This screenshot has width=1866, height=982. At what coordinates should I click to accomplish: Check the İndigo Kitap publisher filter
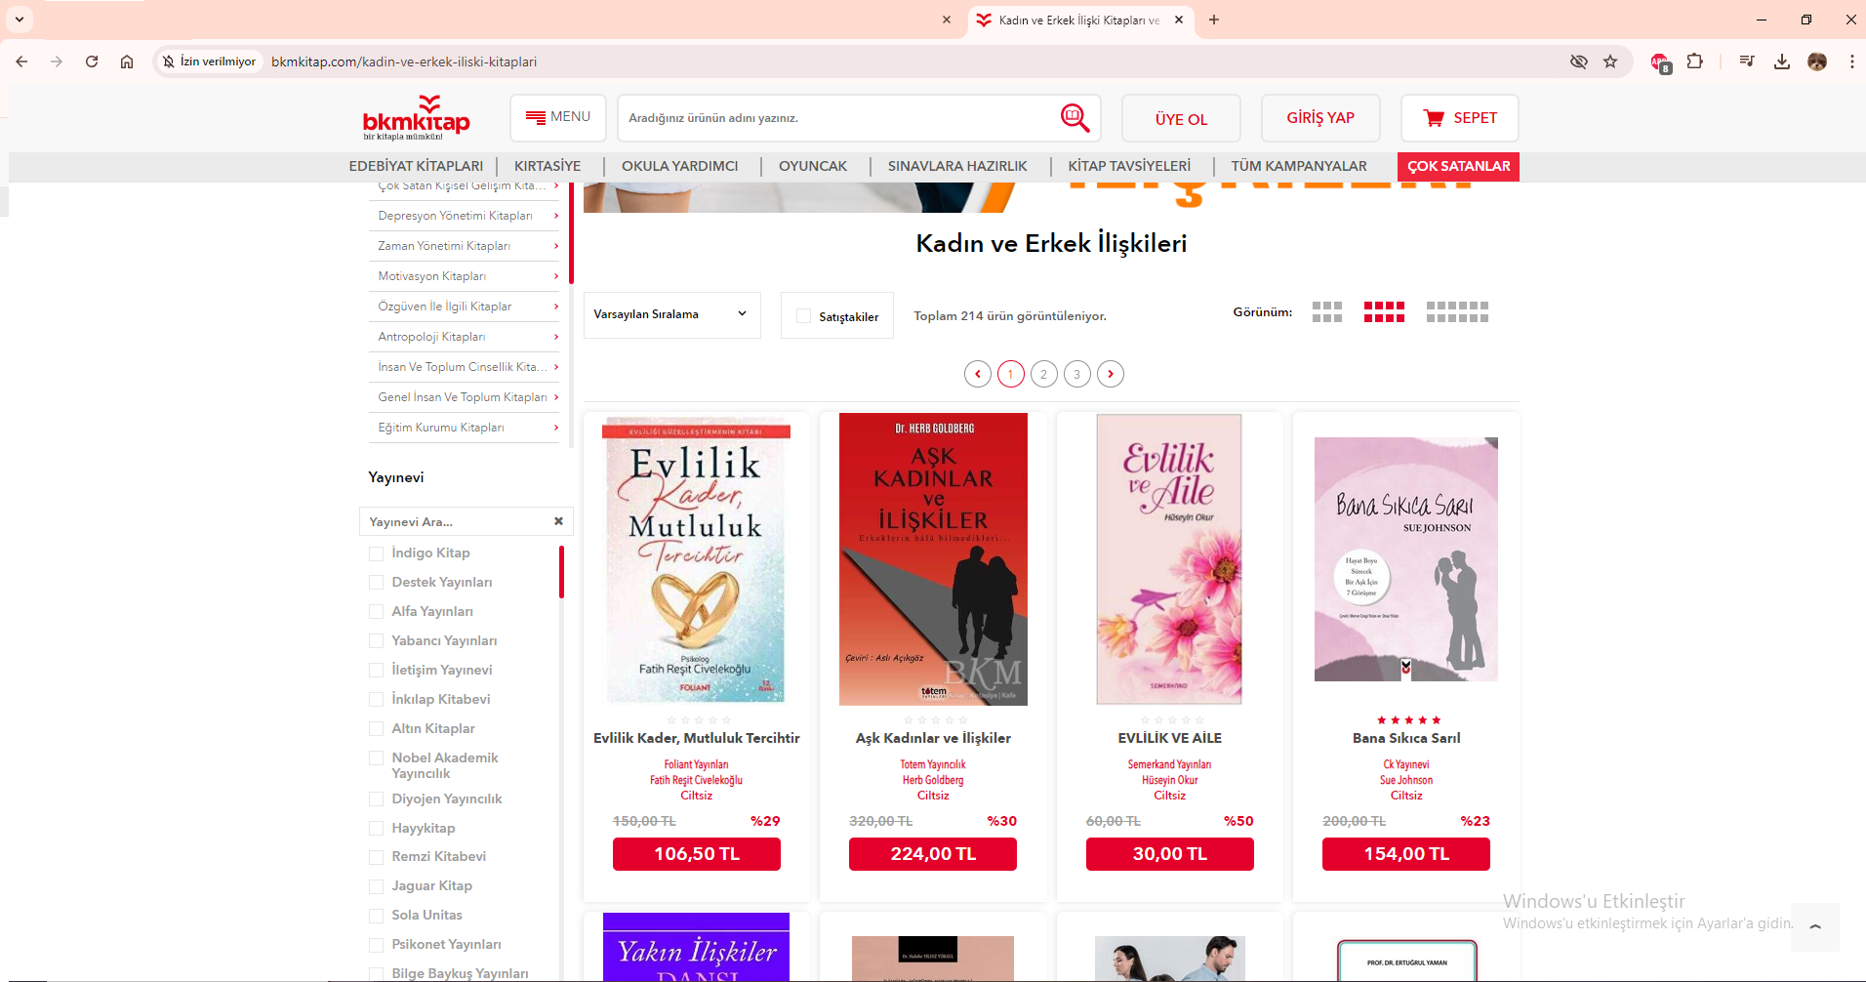[376, 553]
